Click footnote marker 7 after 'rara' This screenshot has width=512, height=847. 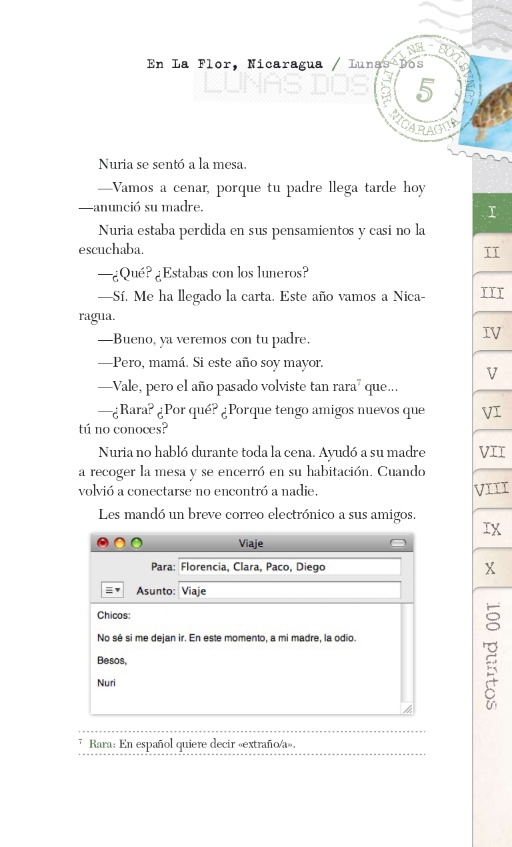coord(359,382)
